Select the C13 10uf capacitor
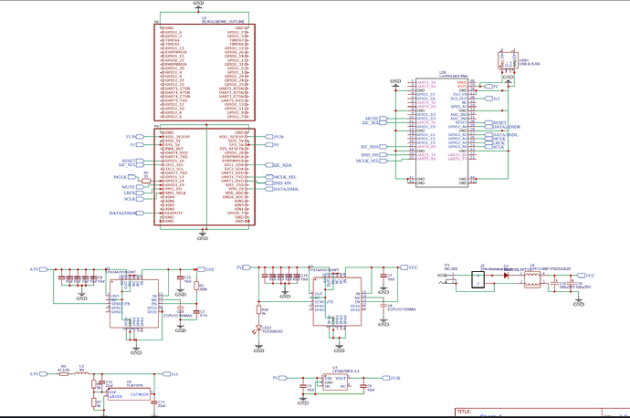The image size is (630, 418). (181, 277)
